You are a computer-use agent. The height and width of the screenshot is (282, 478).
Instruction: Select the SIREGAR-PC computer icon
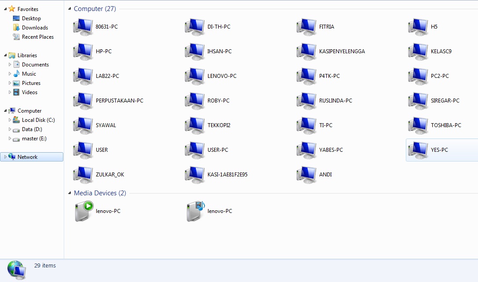point(418,101)
